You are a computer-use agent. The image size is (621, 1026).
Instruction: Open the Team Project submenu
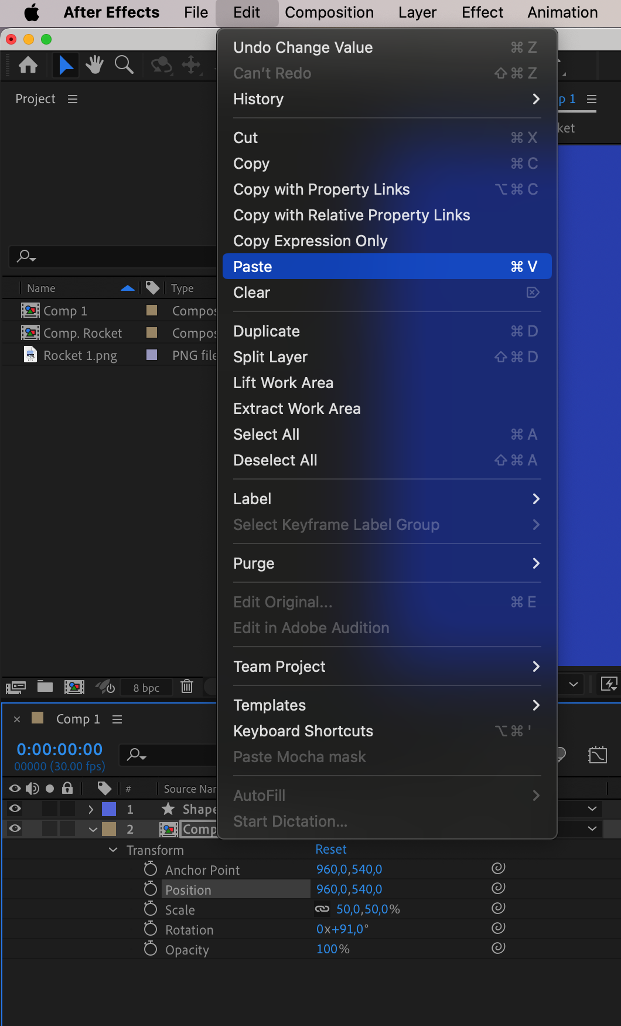click(x=387, y=667)
